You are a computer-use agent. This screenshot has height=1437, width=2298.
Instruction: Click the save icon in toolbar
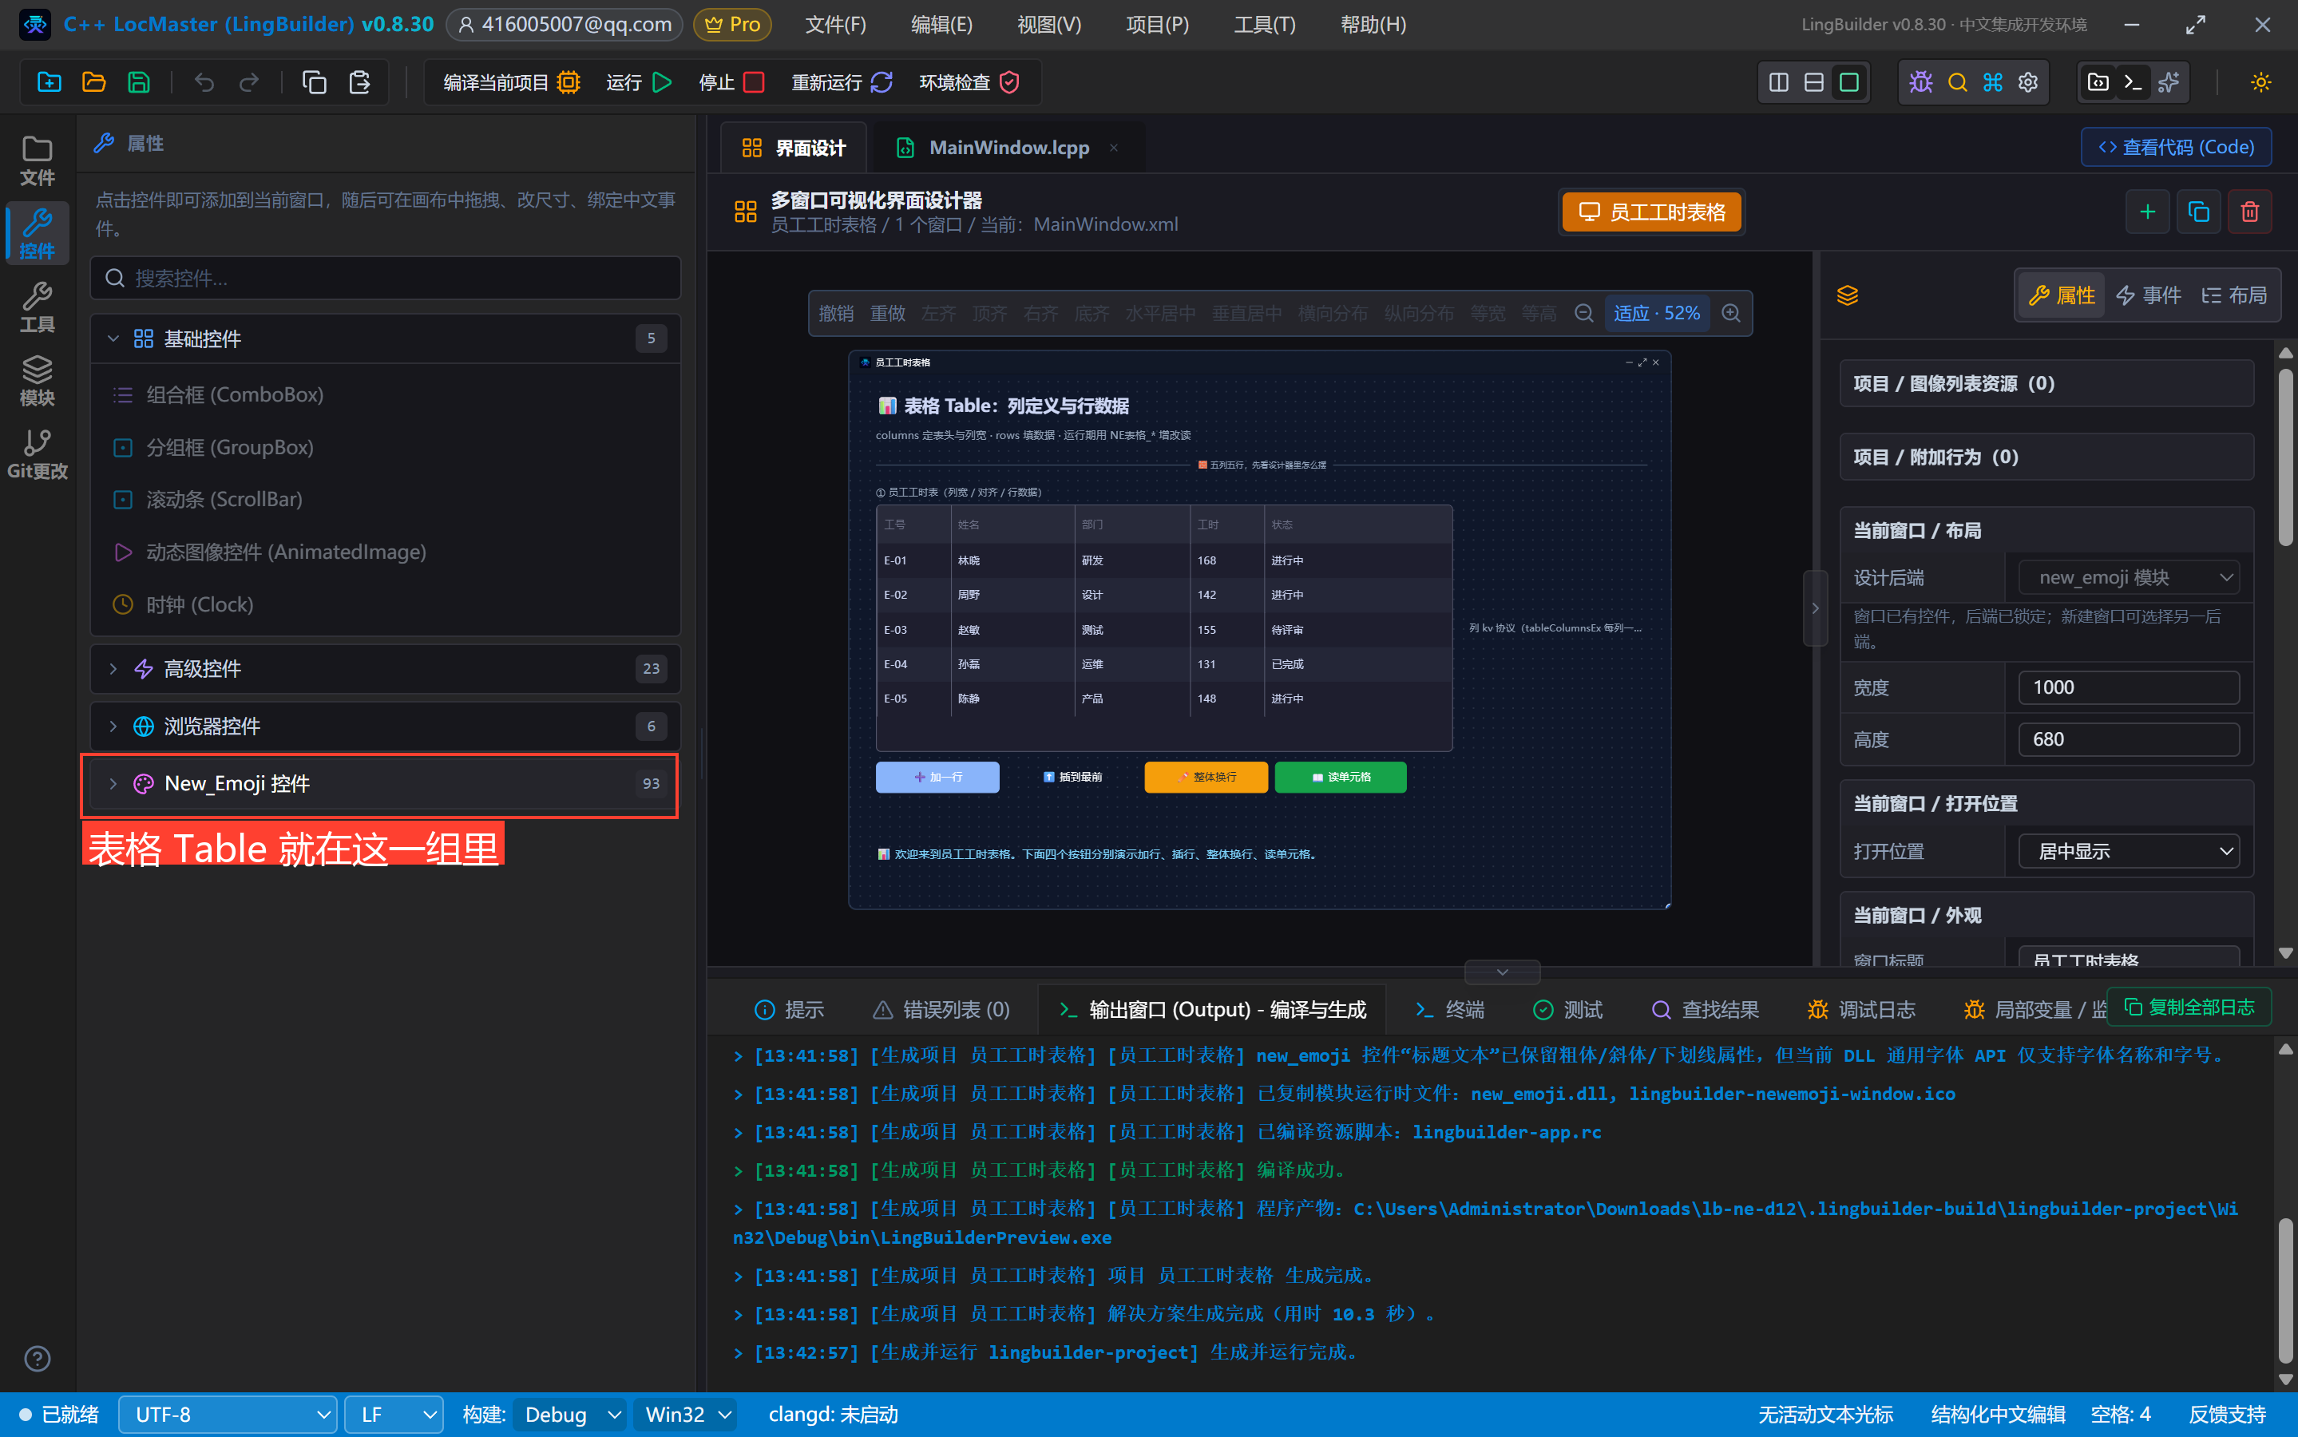coord(139,83)
